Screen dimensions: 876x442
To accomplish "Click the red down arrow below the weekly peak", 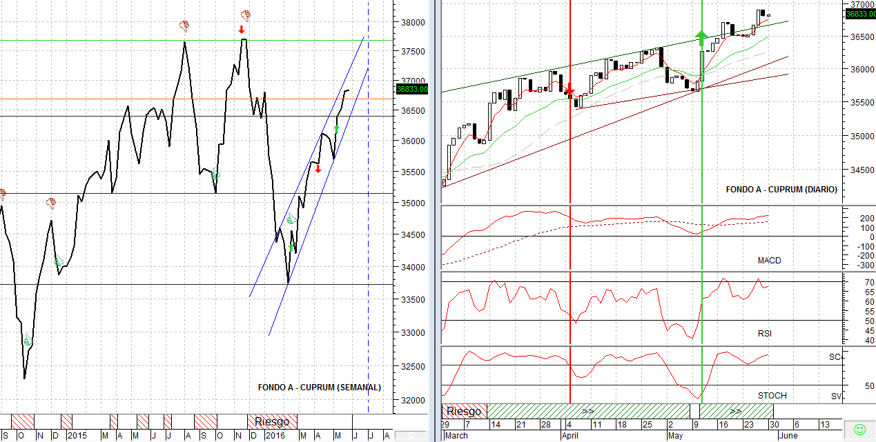I will click(241, 30).
